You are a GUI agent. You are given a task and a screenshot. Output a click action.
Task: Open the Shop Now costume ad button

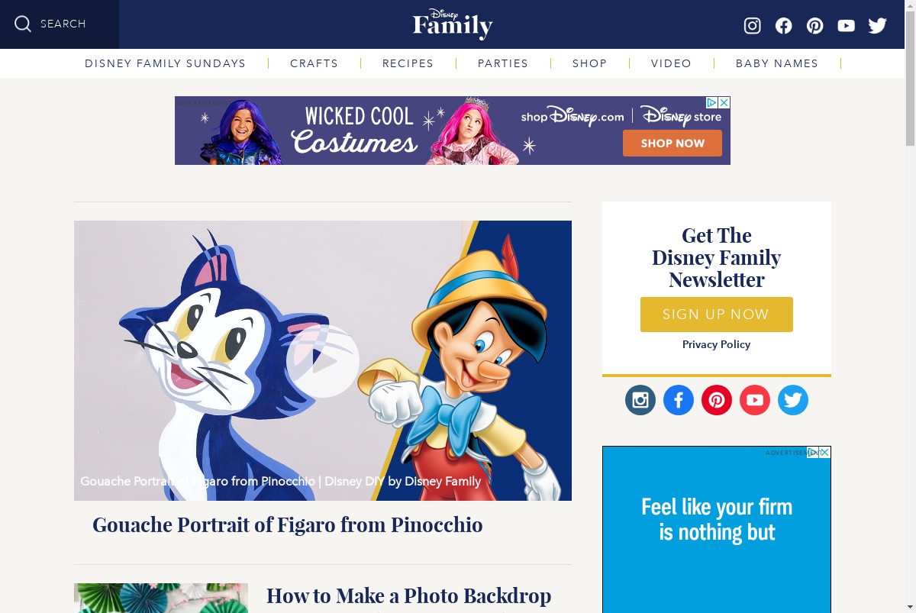672,143
